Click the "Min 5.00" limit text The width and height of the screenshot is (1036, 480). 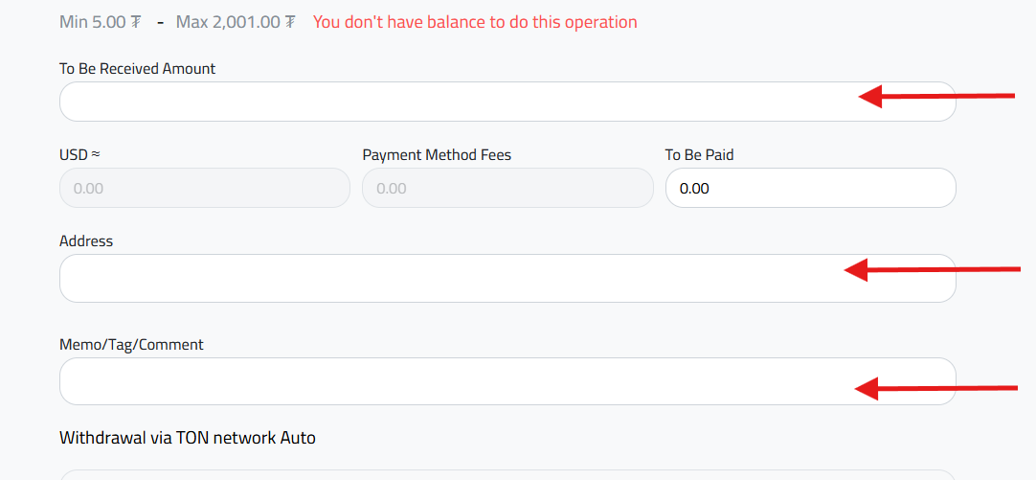(99, 22)
